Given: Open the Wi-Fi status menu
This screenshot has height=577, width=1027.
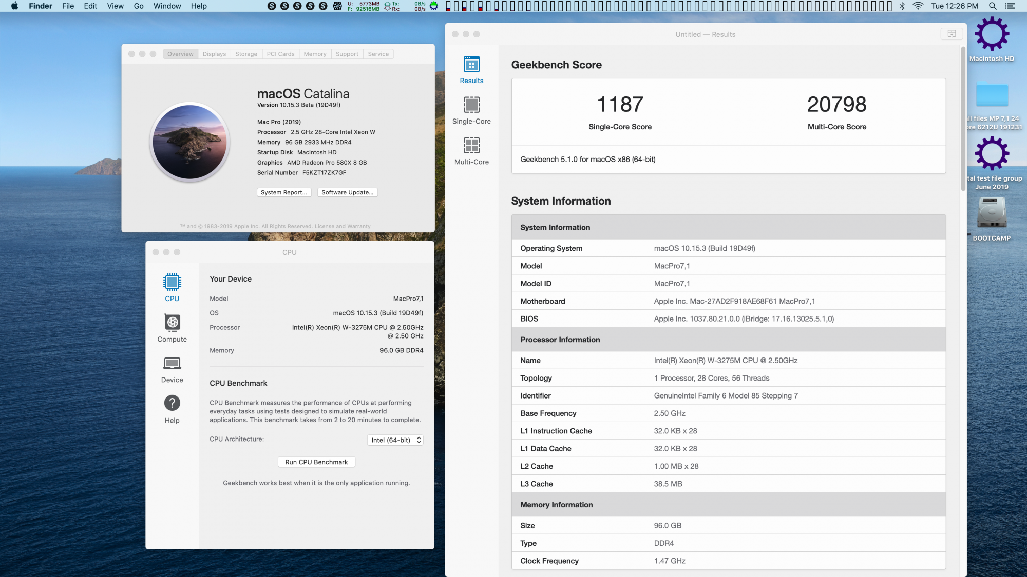Looking at the screenshot, I should tap(918, 6).
